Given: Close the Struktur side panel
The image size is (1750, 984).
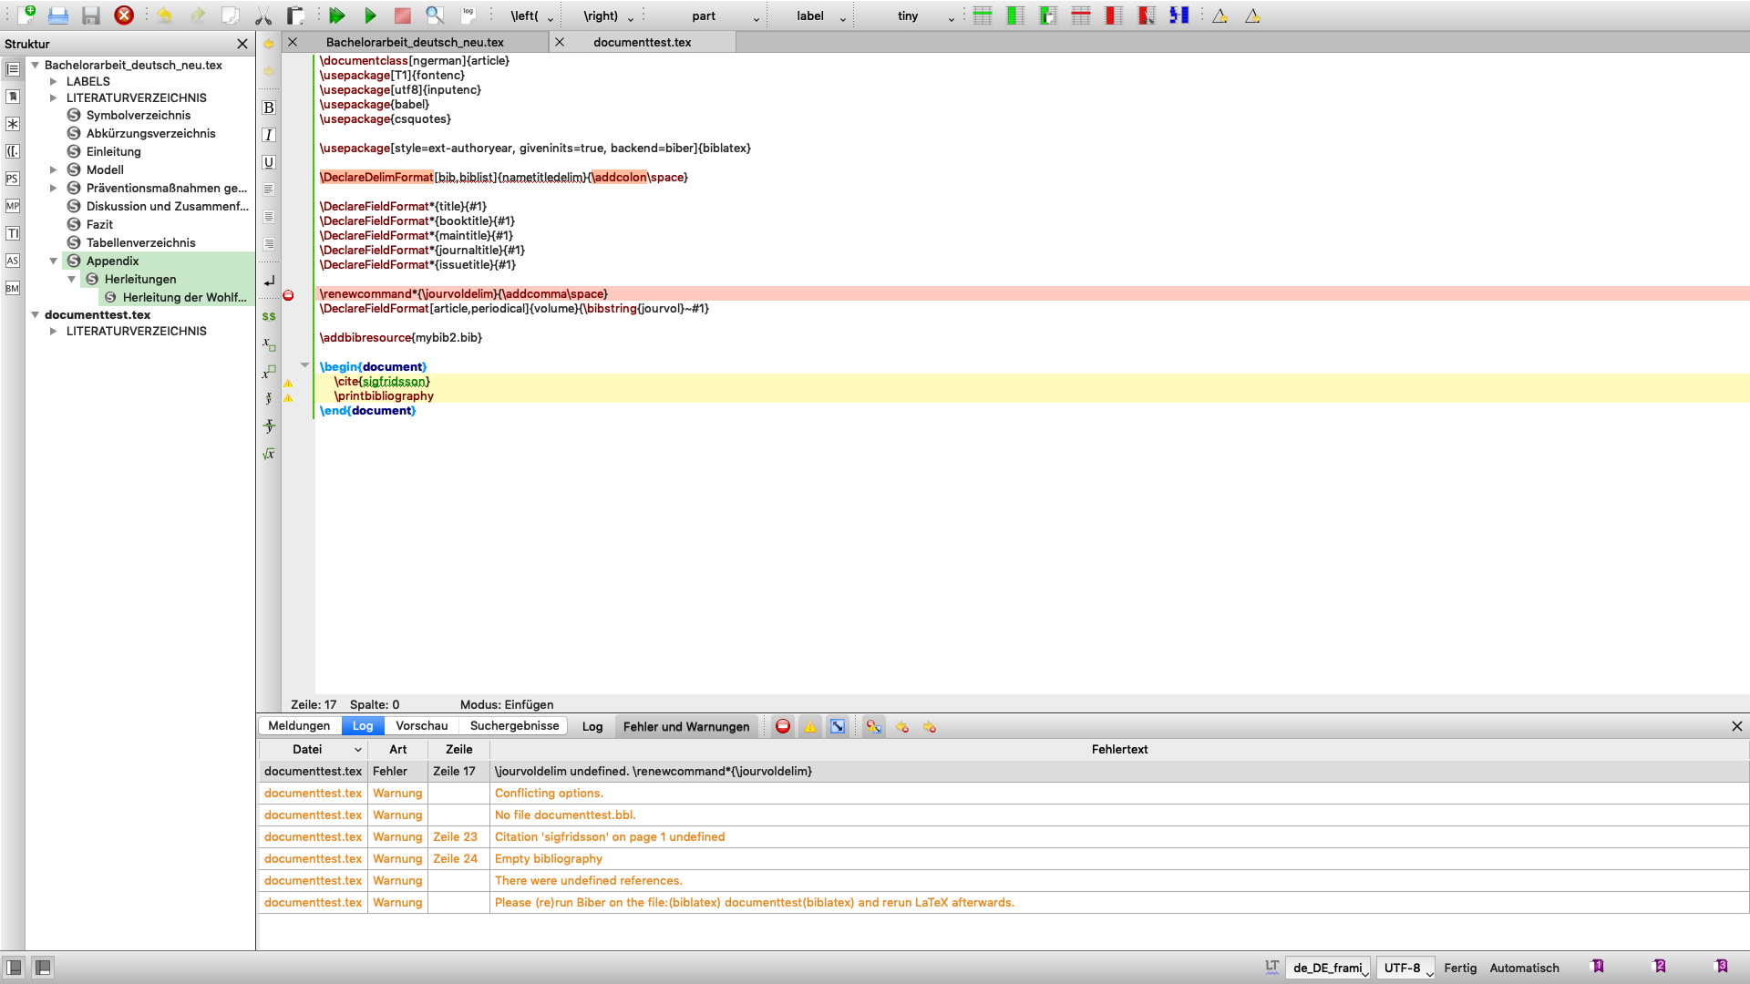Looking at the screenshot, I should [x=242, y=44].
